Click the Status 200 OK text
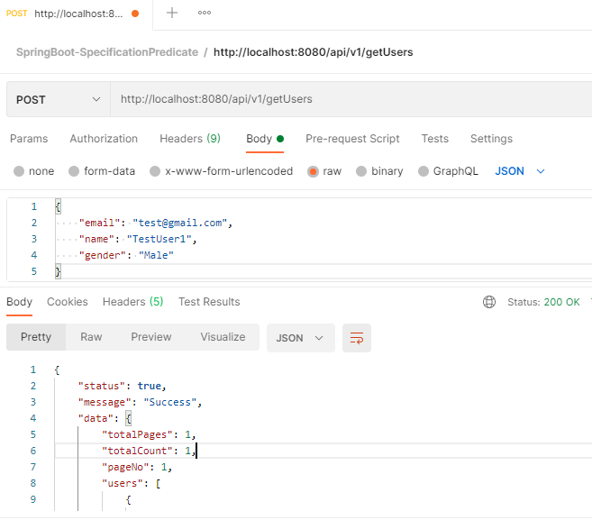This screenshot has height=520, width=592. click(543, 302)
